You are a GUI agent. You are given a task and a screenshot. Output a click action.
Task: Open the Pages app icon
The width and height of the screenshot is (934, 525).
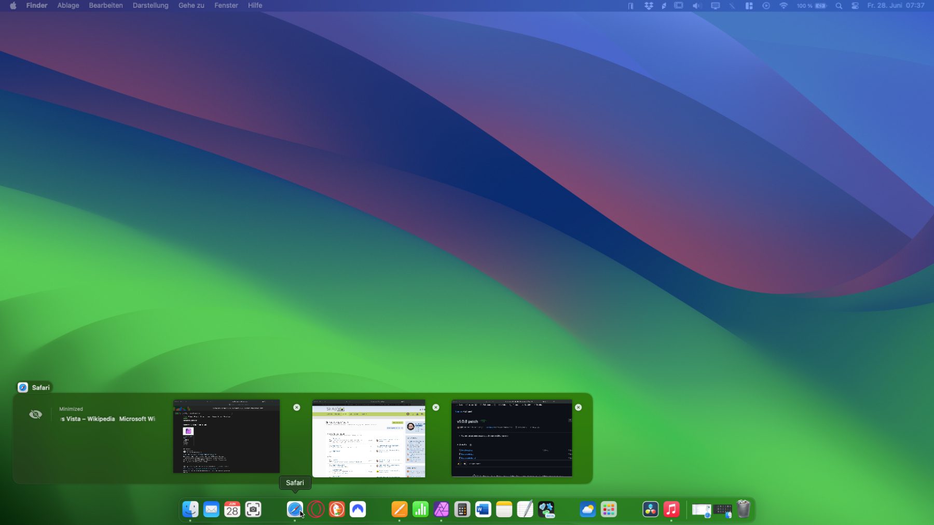399,509
